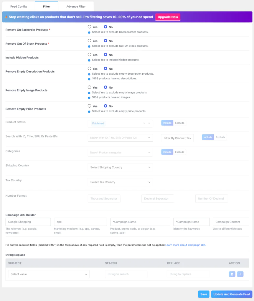Add a new String Replace row with plus icon
This screenshot has height=301, width=254.
(x=240, y=274)
